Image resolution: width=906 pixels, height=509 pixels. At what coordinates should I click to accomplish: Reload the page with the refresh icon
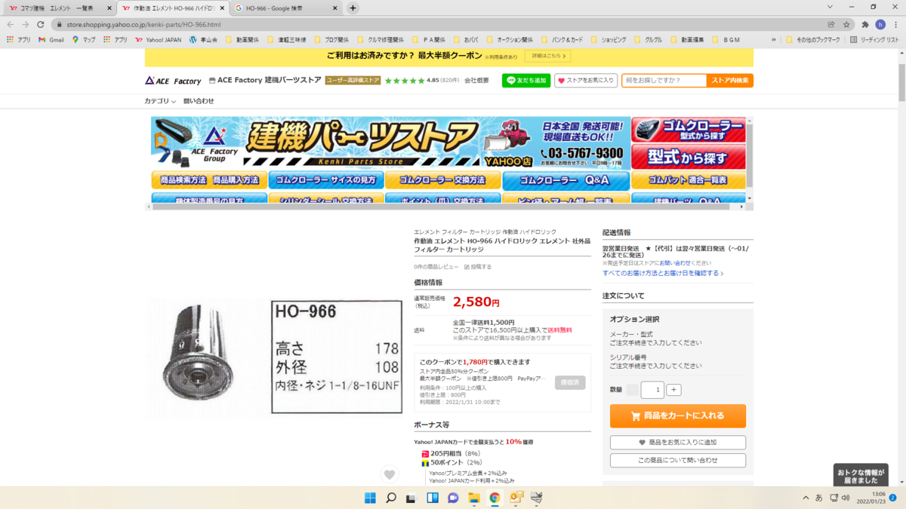point(41,24)
